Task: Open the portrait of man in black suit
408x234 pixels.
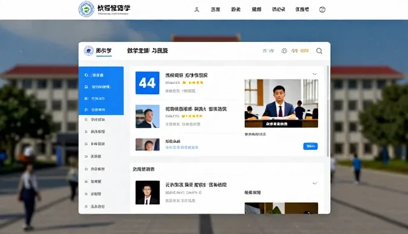Action: [x=147, y=193]
